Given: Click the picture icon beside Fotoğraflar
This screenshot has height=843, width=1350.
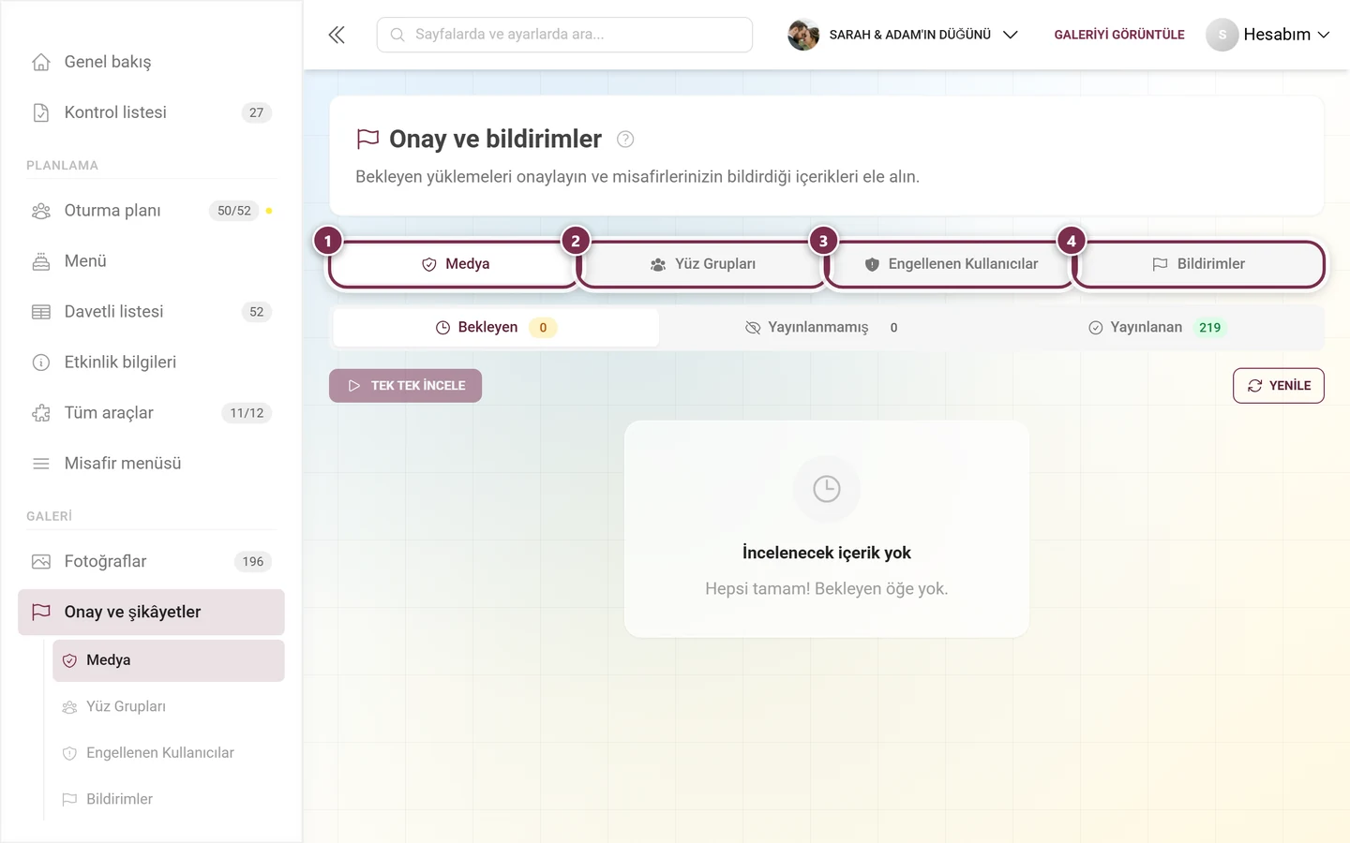Looking at the screenshot, I should pos(41,562).
